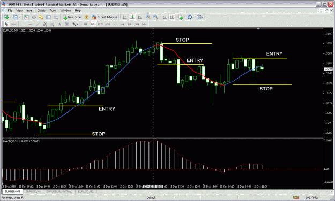Select the W1 timeframe
Viewport: 335px width, 201px height.
pos(137,24)
